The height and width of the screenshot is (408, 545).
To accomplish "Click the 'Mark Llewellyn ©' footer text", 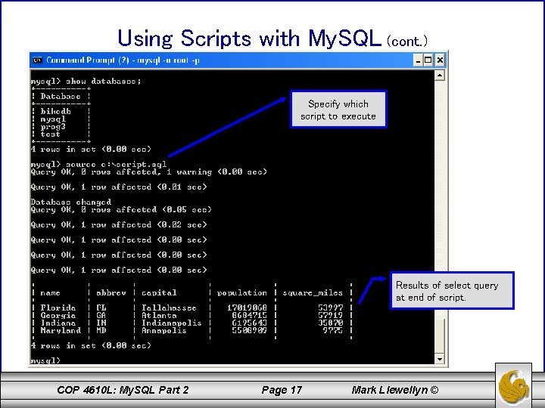I will point(395,390).
